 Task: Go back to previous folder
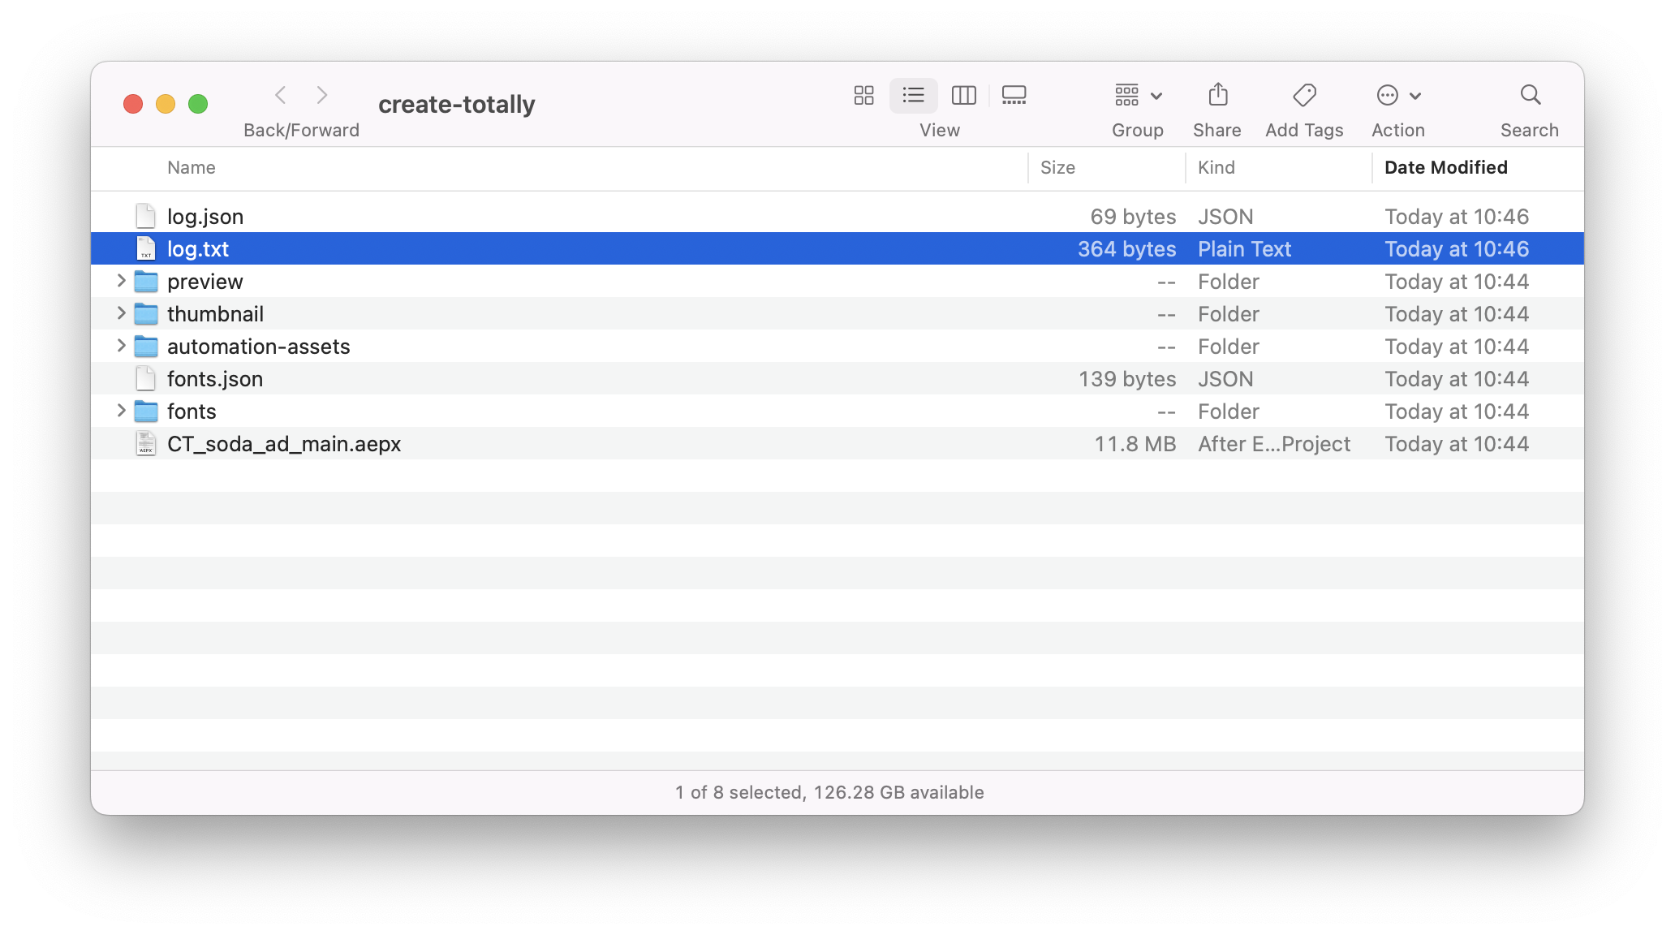point(281,96)
